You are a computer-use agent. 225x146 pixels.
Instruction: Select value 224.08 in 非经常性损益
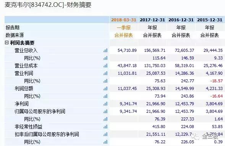pos(188,127)
